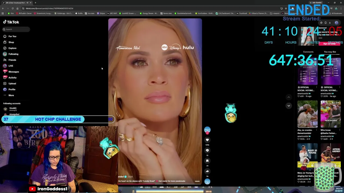Go back in browser history
Screen dimensions: 344x193
pyautogui.click(x=3, y=8)
